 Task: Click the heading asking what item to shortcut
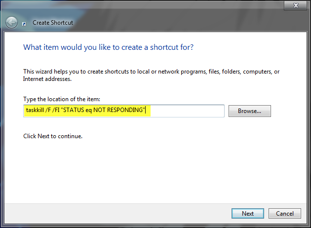click(x=108, y=47)
